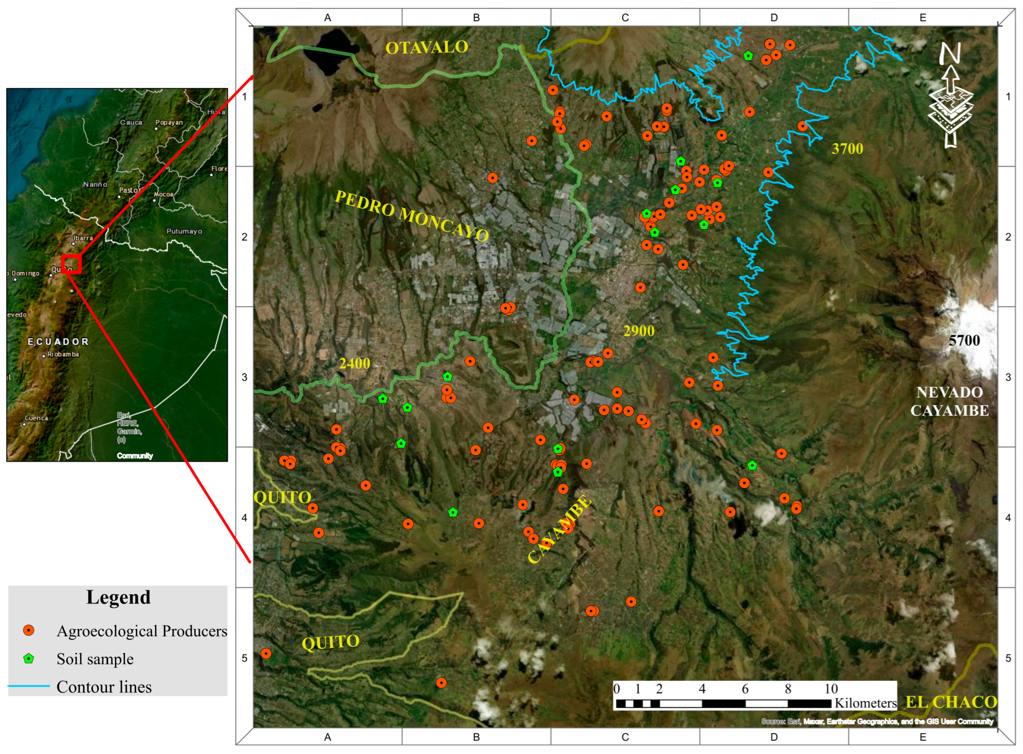Click the green Soil sample legend pentagon
Screen dimensions: 1023x754
(x=28, y=658)
